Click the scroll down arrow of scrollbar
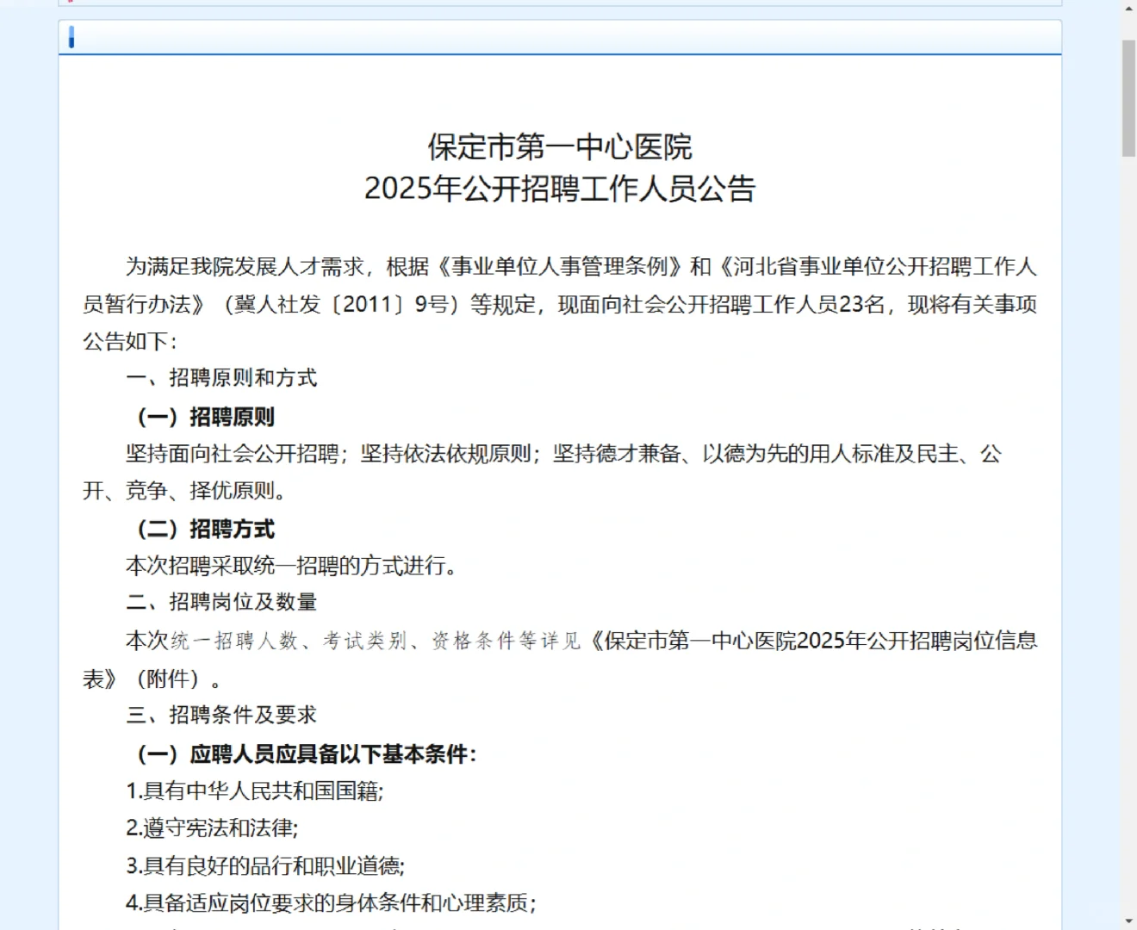Viewport: 1137px width, 930px height. coord(1128,921)
